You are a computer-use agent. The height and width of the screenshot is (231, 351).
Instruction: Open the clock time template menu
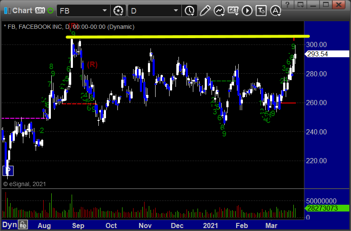coord(189,11)
